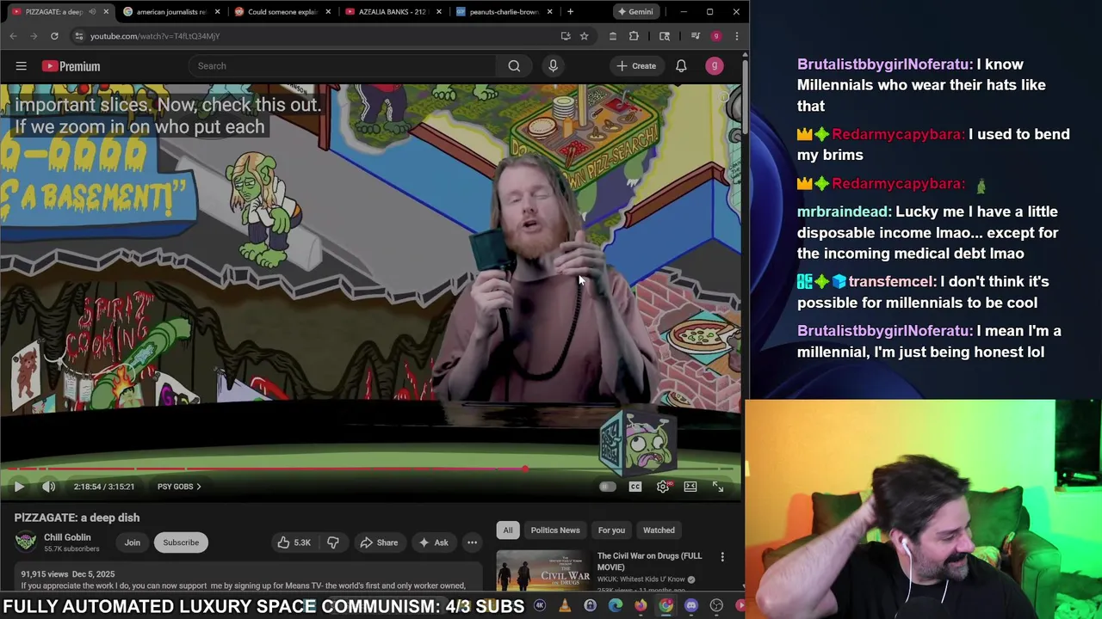Open Firefox icon in taskbar
The width and height of the screenshot is (1102, 619).
click(x=641, y=606)
